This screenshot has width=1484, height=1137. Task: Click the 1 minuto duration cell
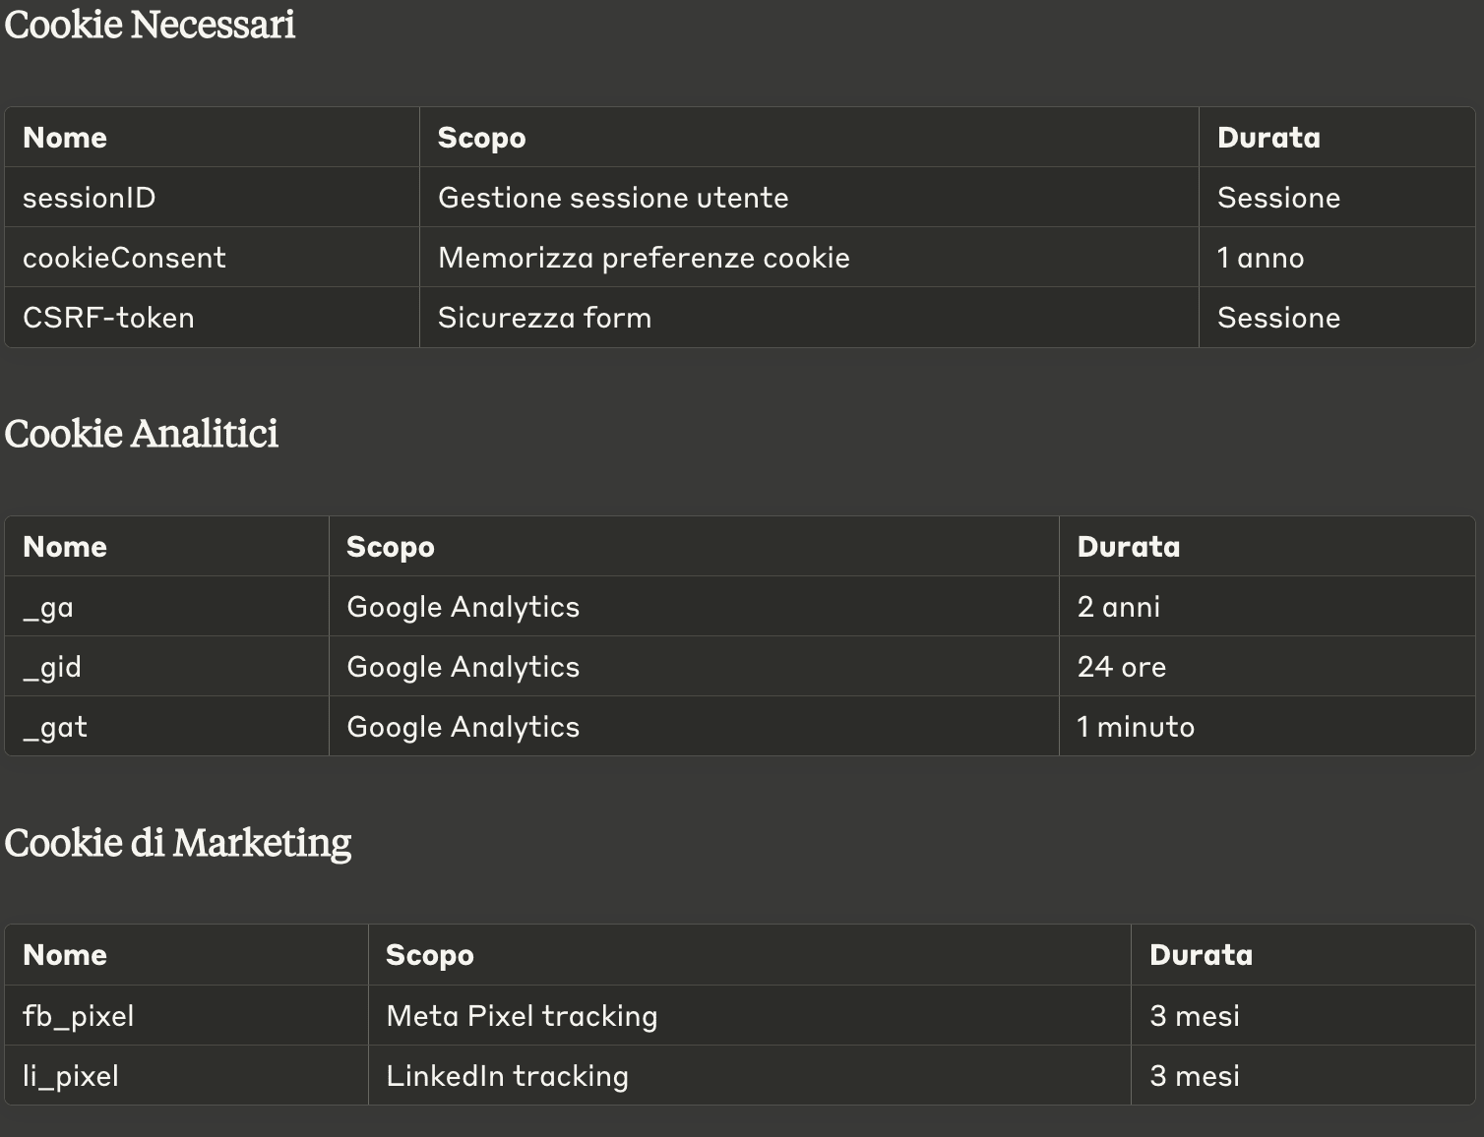click(x=1136, y=727)
